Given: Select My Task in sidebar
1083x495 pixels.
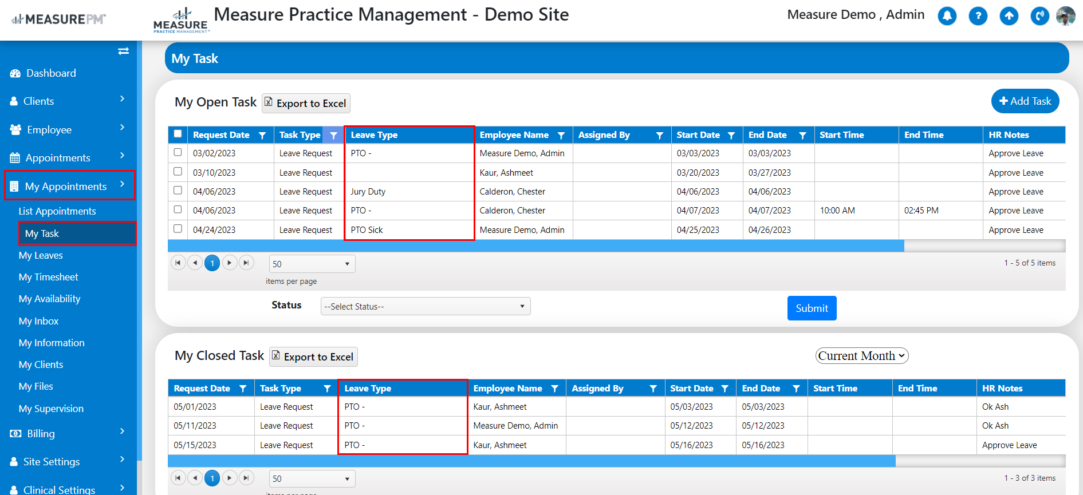Looking at the screenshot, I should point(77,233).
